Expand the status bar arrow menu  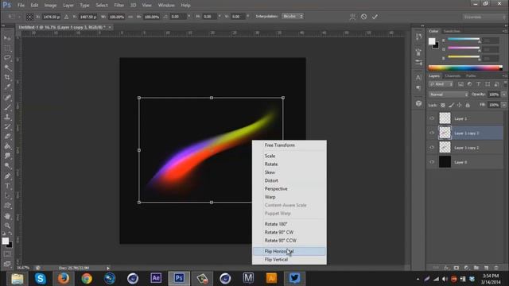click(108, 268)
